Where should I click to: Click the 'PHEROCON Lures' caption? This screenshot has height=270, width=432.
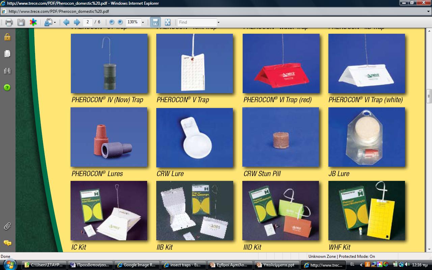97,174
